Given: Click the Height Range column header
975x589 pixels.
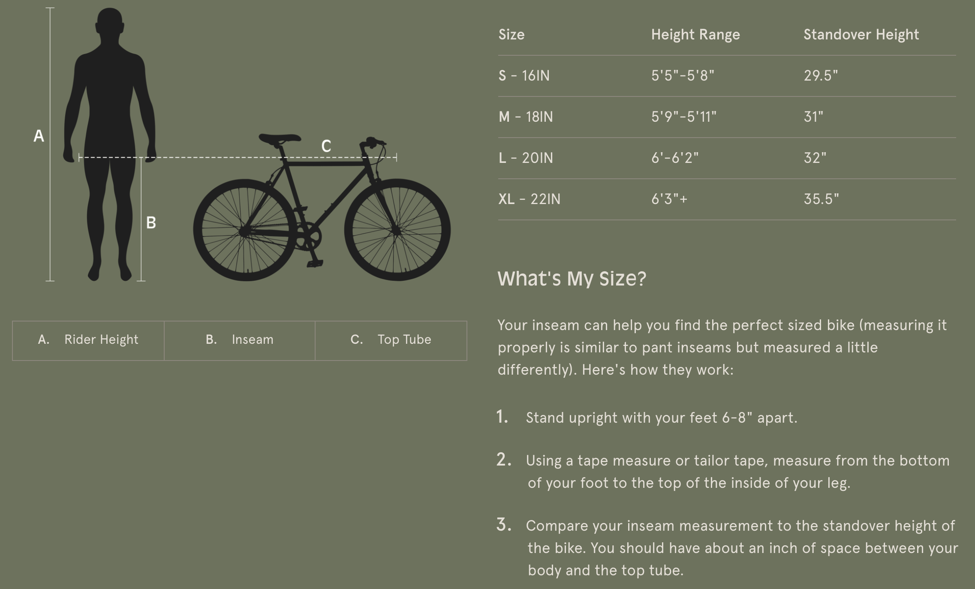Looking at the screenshot, I should click(695, 35).
